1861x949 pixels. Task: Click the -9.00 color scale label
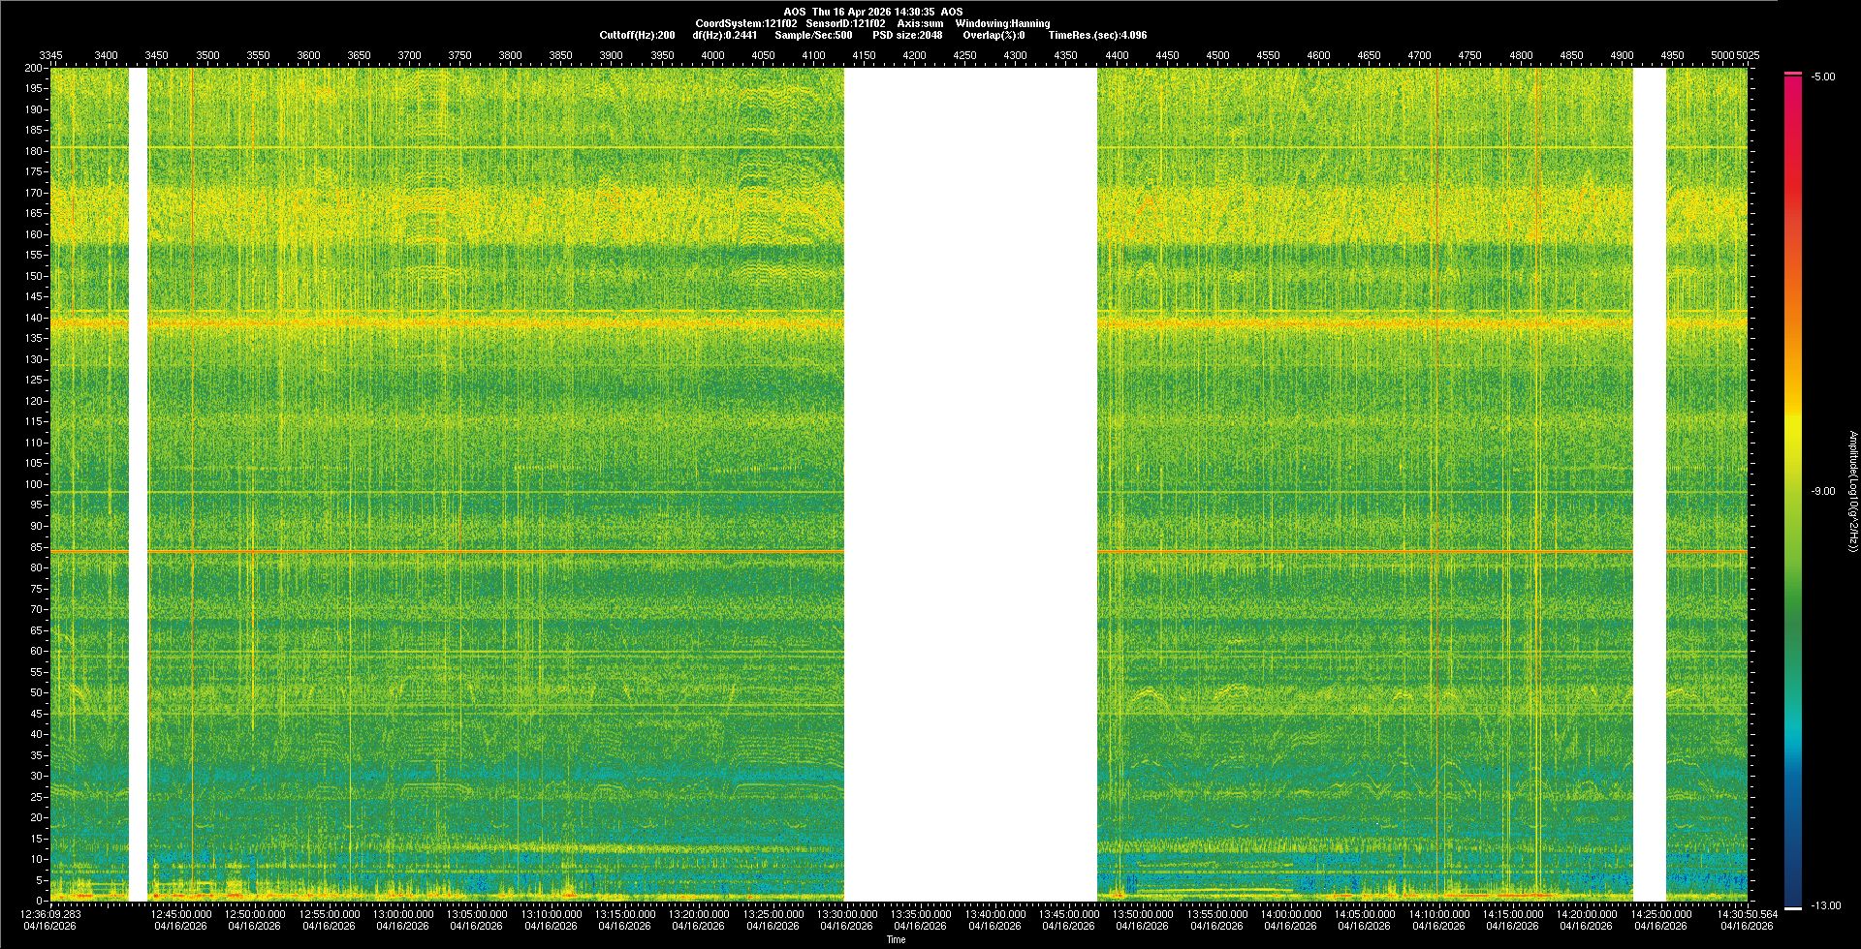click(1823, 491)
